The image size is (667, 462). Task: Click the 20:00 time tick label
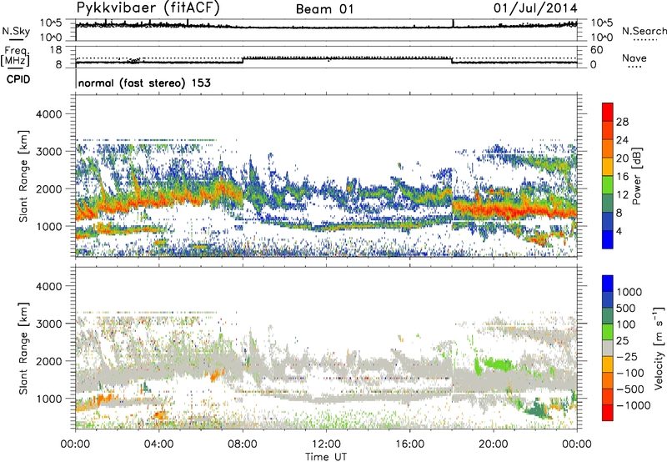[493, 444]
